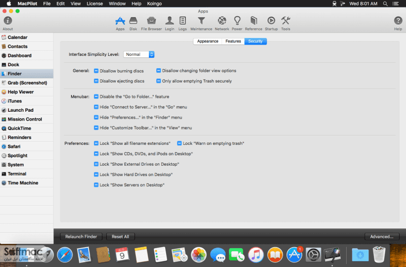
Task: Switch to the Features tab
Action: point(233,41)
